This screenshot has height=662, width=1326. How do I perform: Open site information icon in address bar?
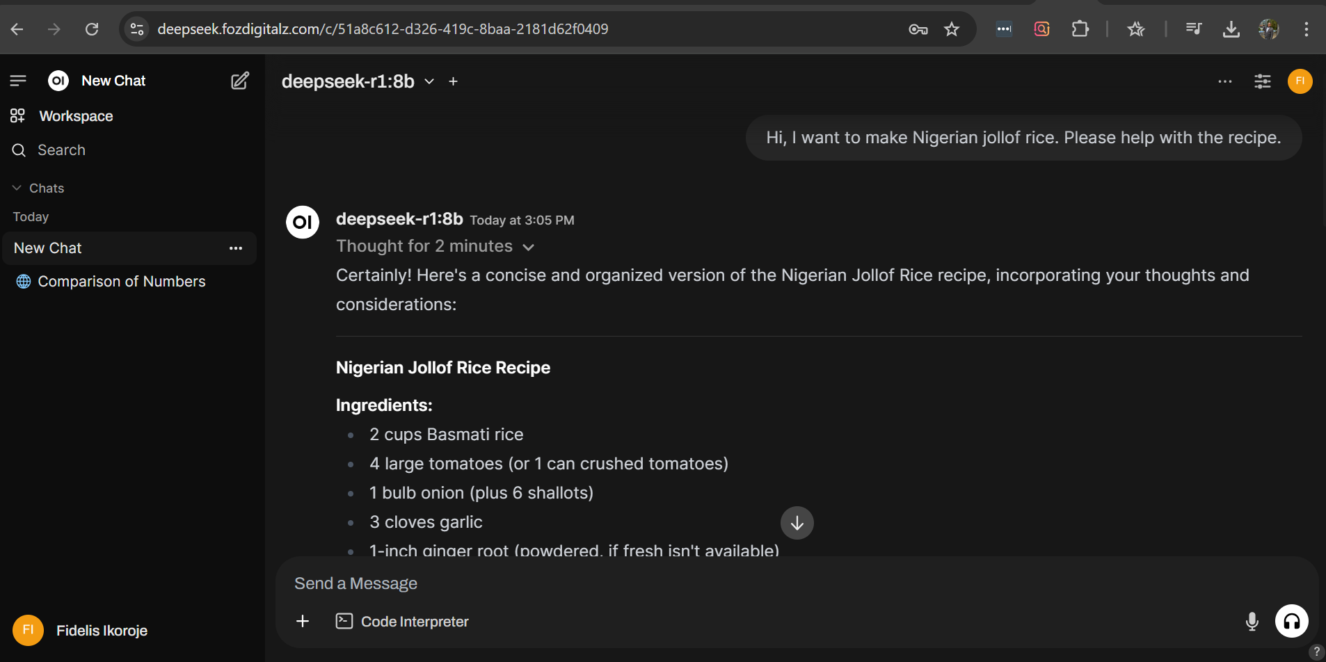click(x=137, y=29)
